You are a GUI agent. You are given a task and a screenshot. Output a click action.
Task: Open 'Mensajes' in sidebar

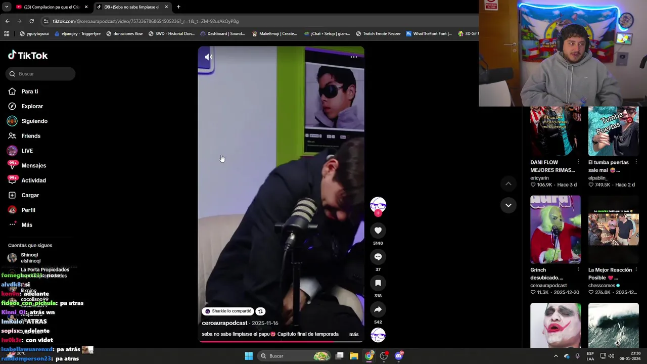(x=33, y=166)
